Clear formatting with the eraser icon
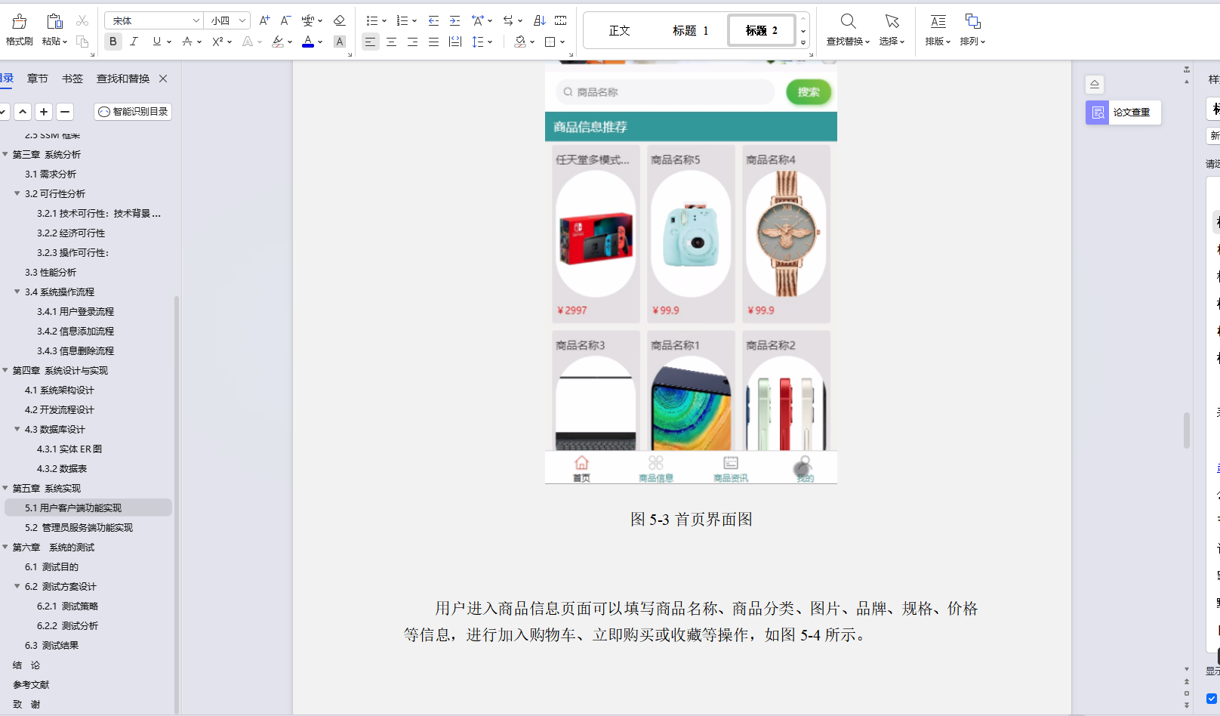1220x716 pixels. click(x=339, y=20)
